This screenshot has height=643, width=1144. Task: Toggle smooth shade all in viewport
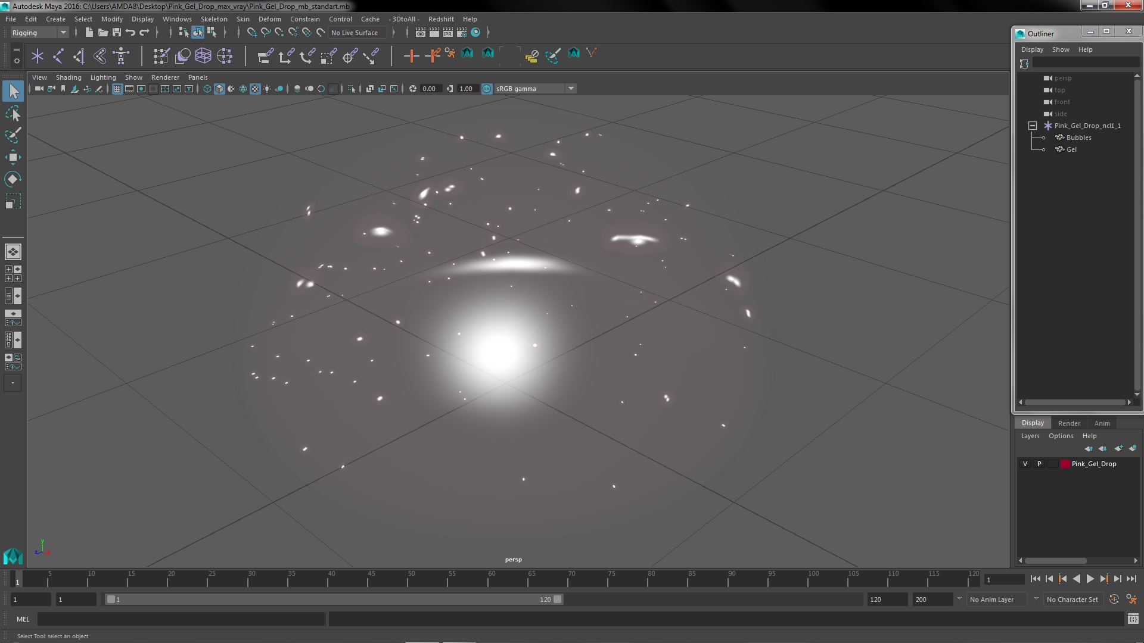pos(219,89)
